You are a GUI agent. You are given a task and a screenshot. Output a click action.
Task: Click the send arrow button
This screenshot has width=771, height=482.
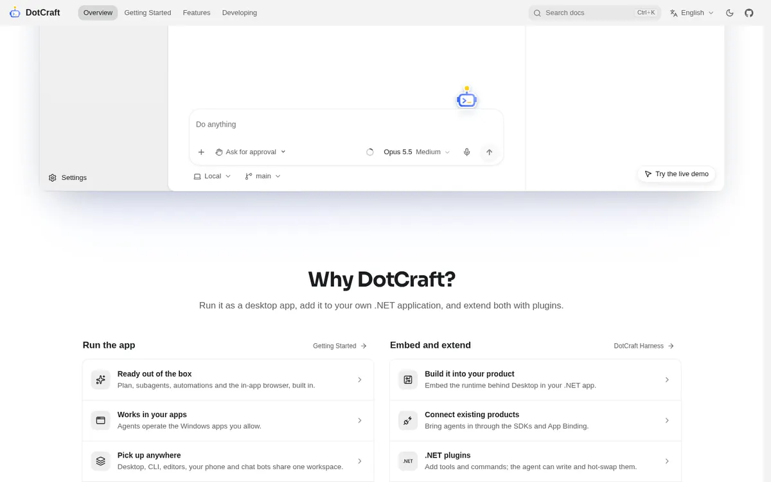coord(489,152)
